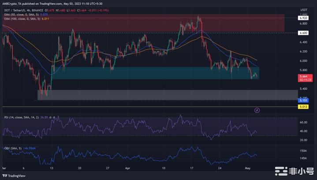Click the red current price label 5.664

(305, 75)
